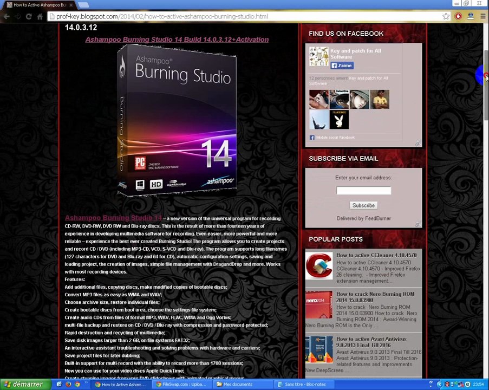Open the red circular extension icon

(458, 16)
